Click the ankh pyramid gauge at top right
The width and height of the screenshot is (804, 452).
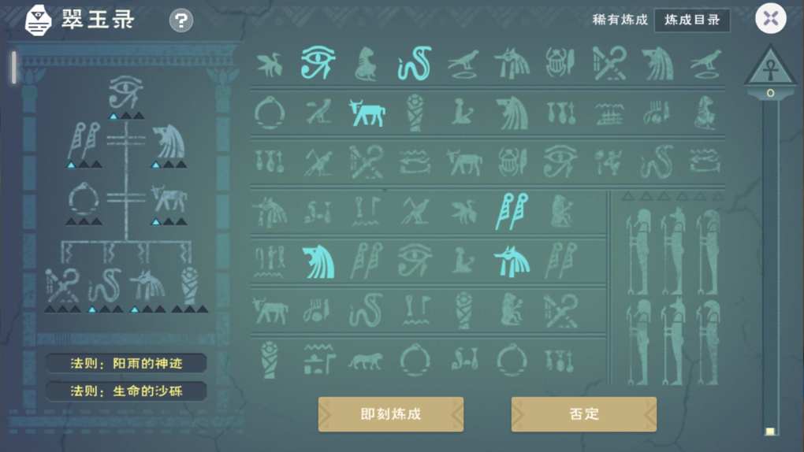(x=770, y=68)
